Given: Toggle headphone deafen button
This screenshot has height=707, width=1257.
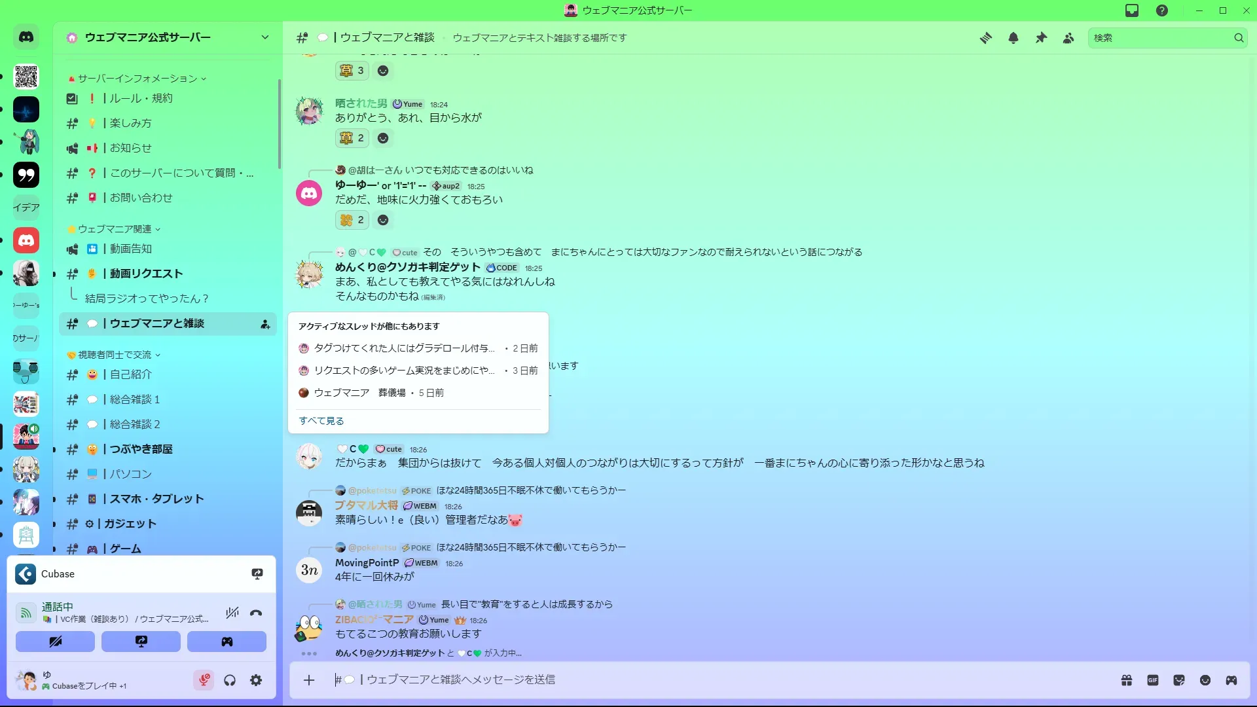Looking at the screenshot, I should coord(230,680).
